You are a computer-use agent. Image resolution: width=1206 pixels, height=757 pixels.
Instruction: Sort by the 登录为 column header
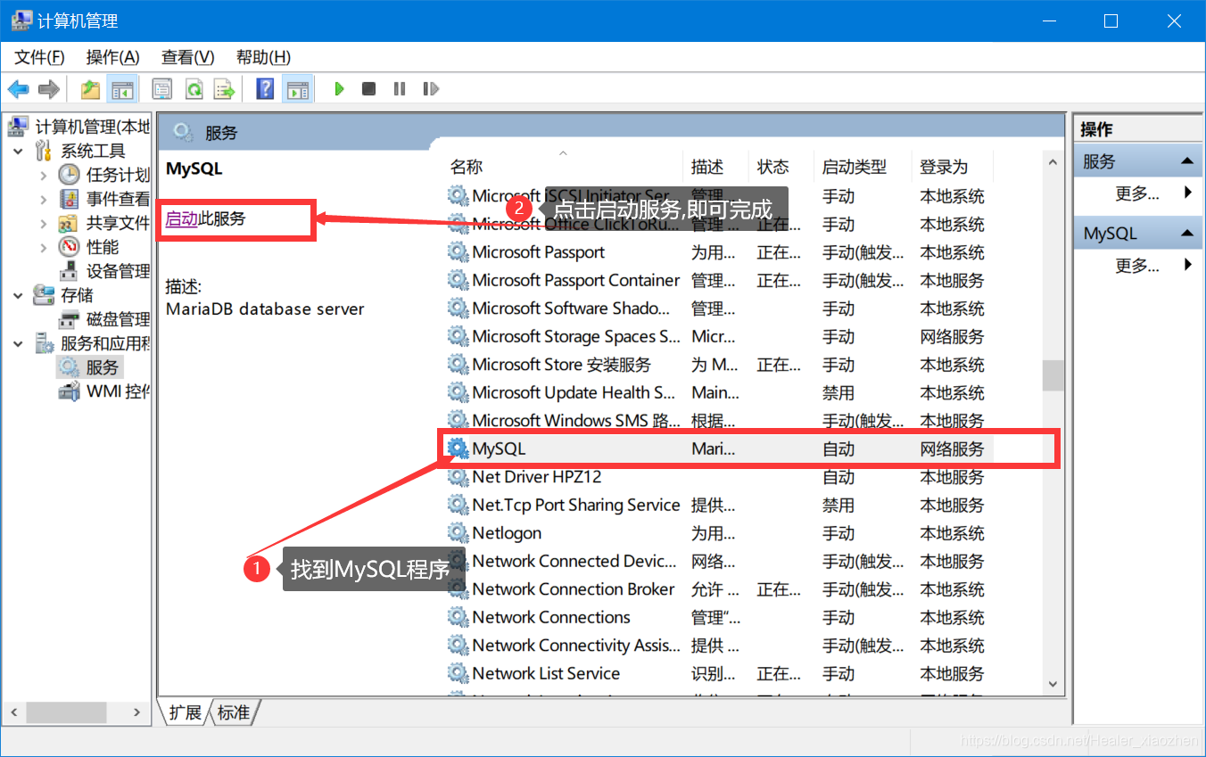pos(953,167)
